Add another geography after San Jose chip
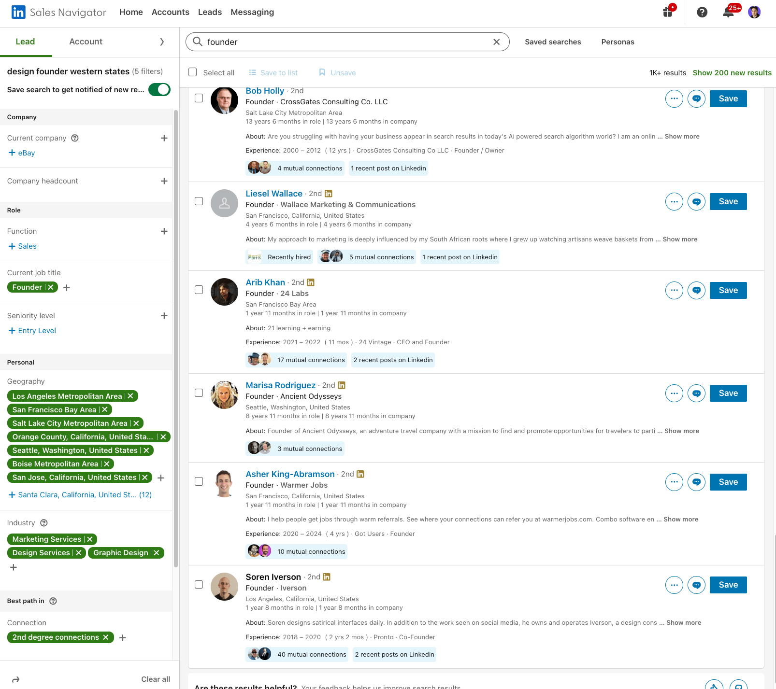This screenshot has width=776, height=689. point(161,478)
